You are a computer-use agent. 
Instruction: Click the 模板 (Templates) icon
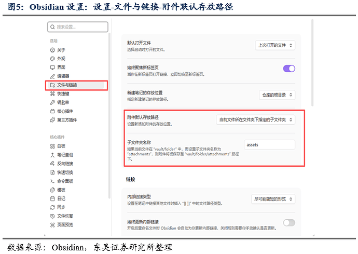pyautogui.click(x=52, y=190)
